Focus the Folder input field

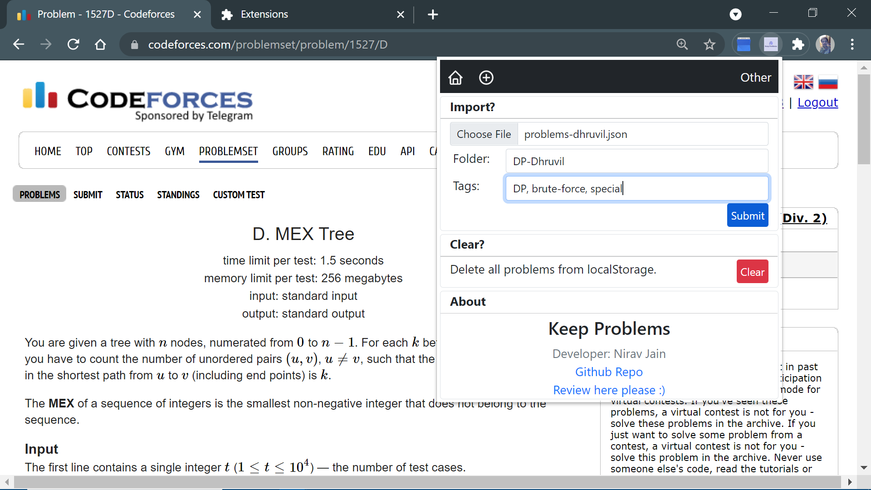[x=636, y=162]
